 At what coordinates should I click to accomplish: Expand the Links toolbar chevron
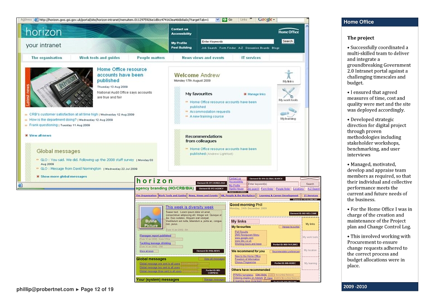point(251,19)
